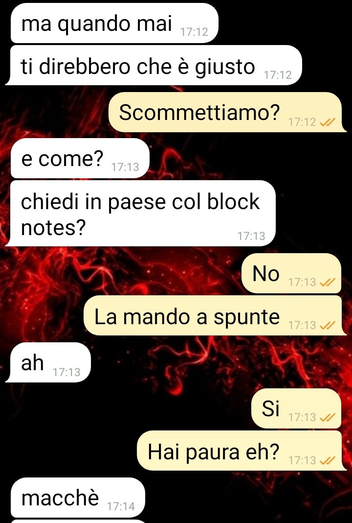
Task: Select the 'ma quando mai' message bubble
Action: (114, 24)
